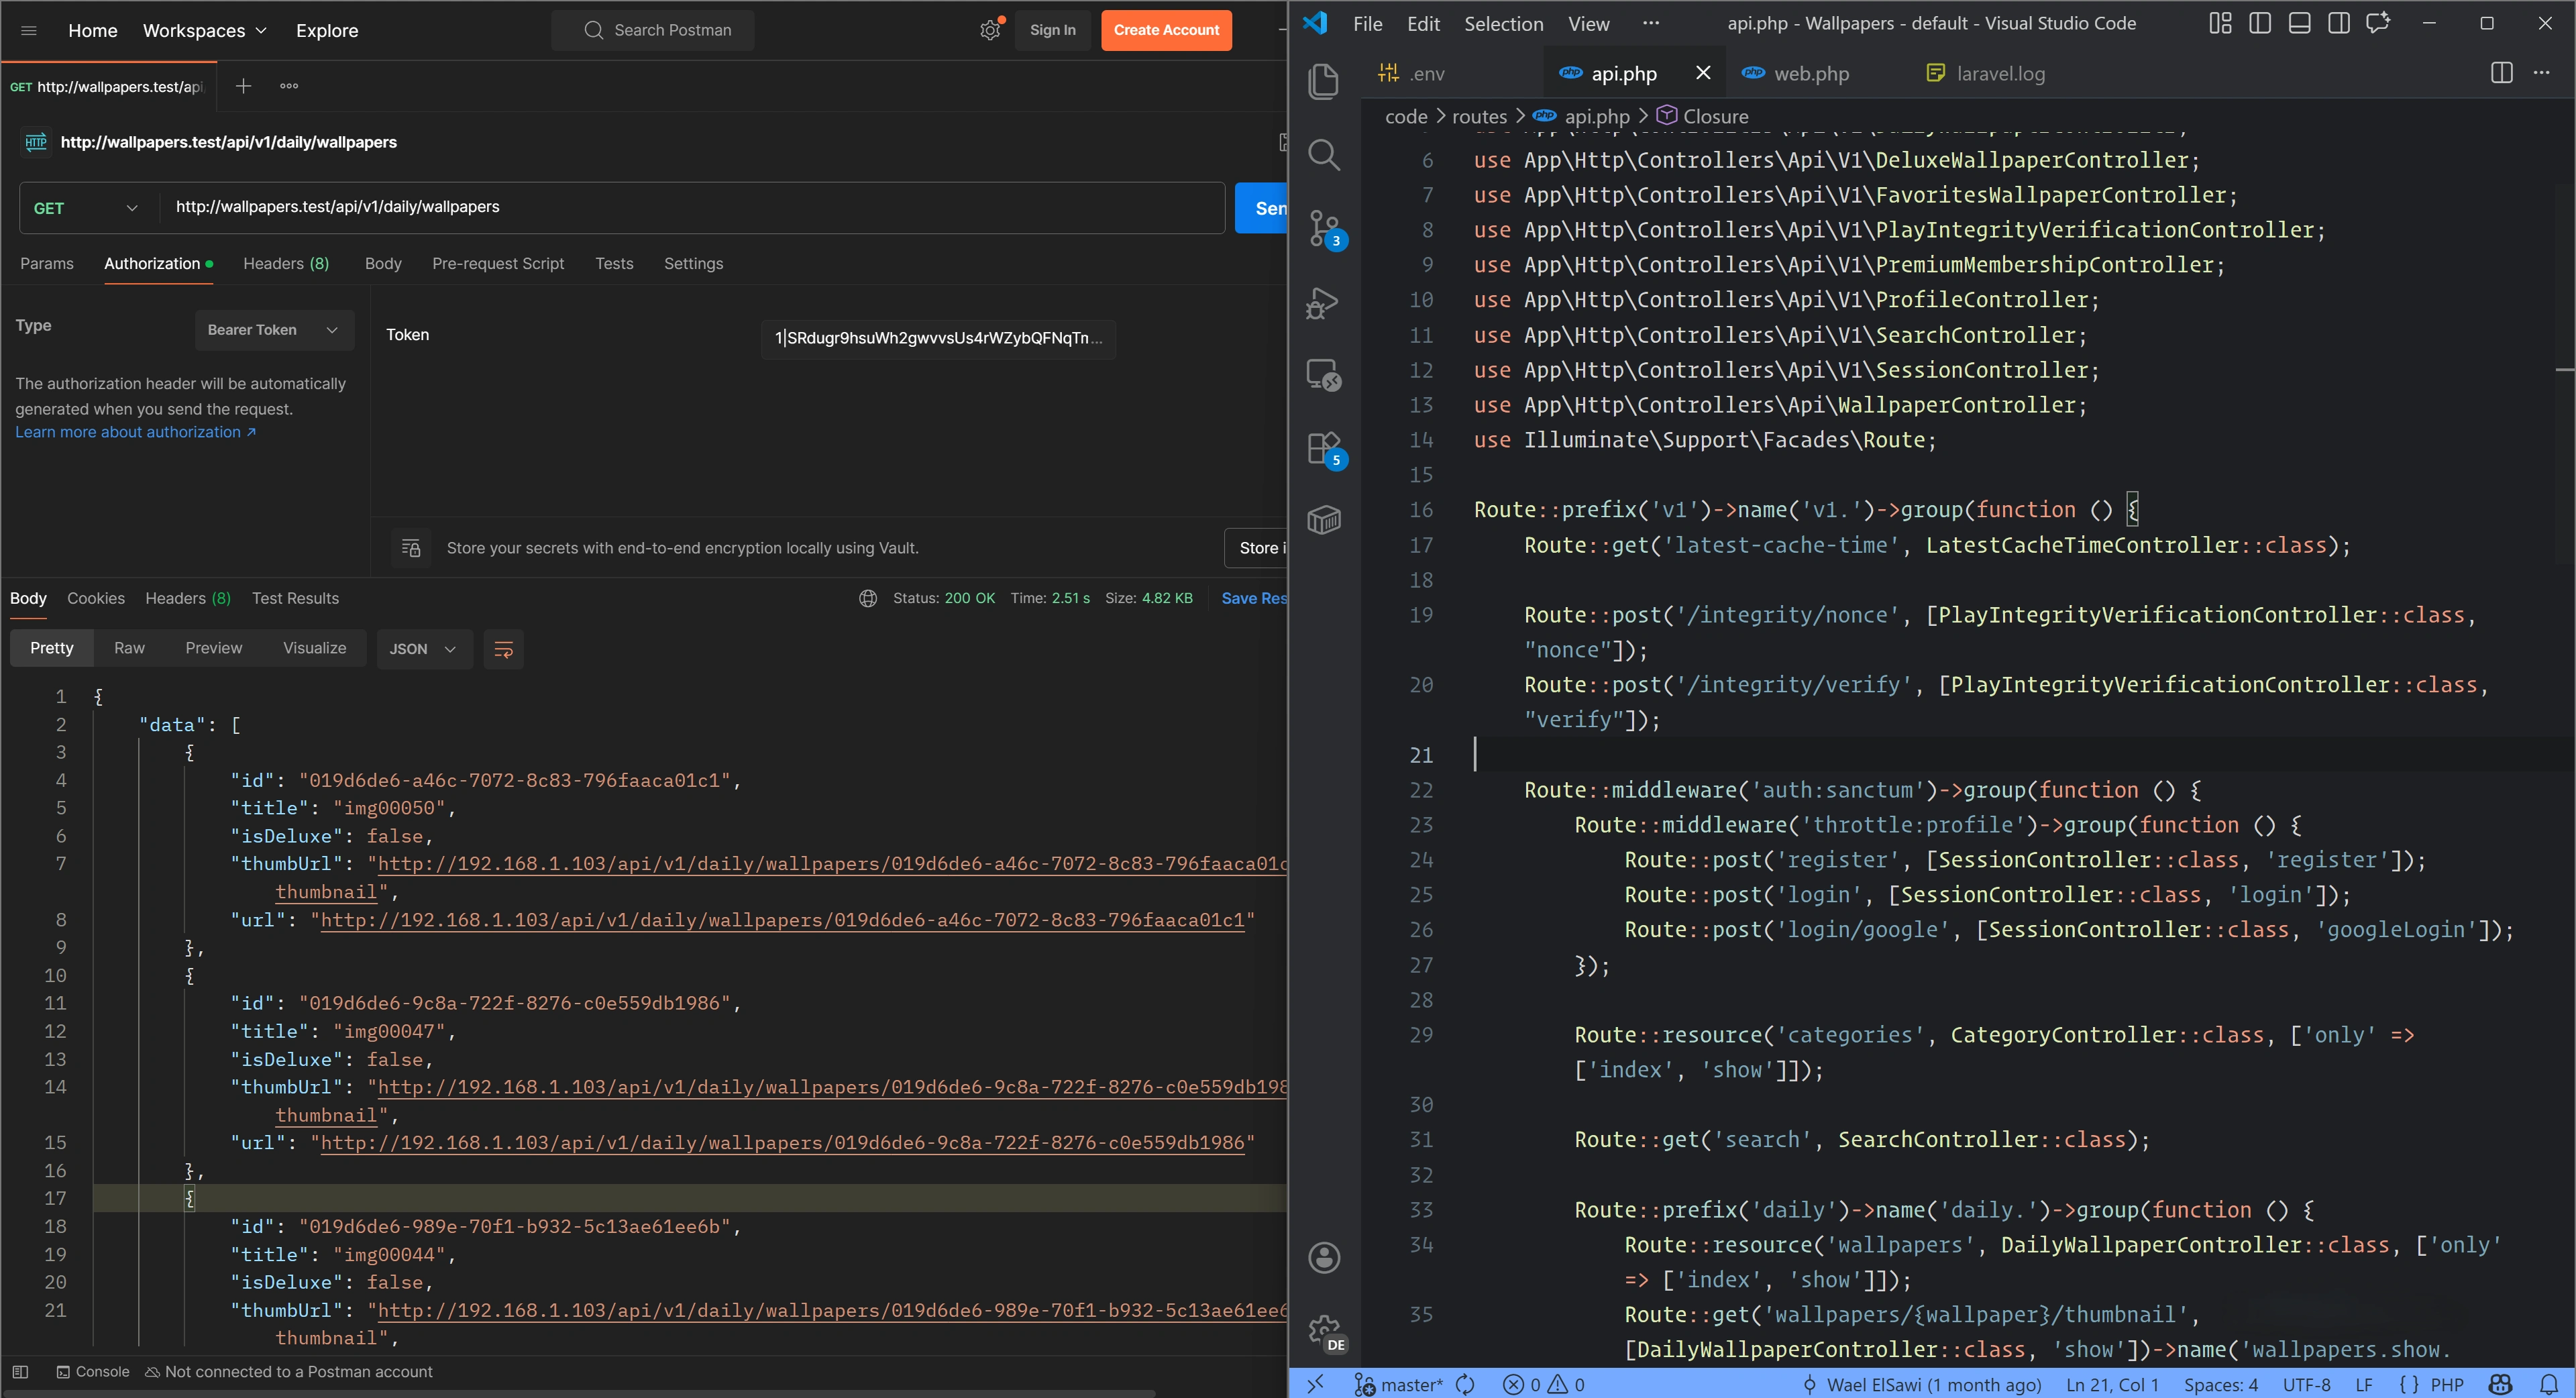
Task: Open Source Control view with badge
Action: 1323,229
